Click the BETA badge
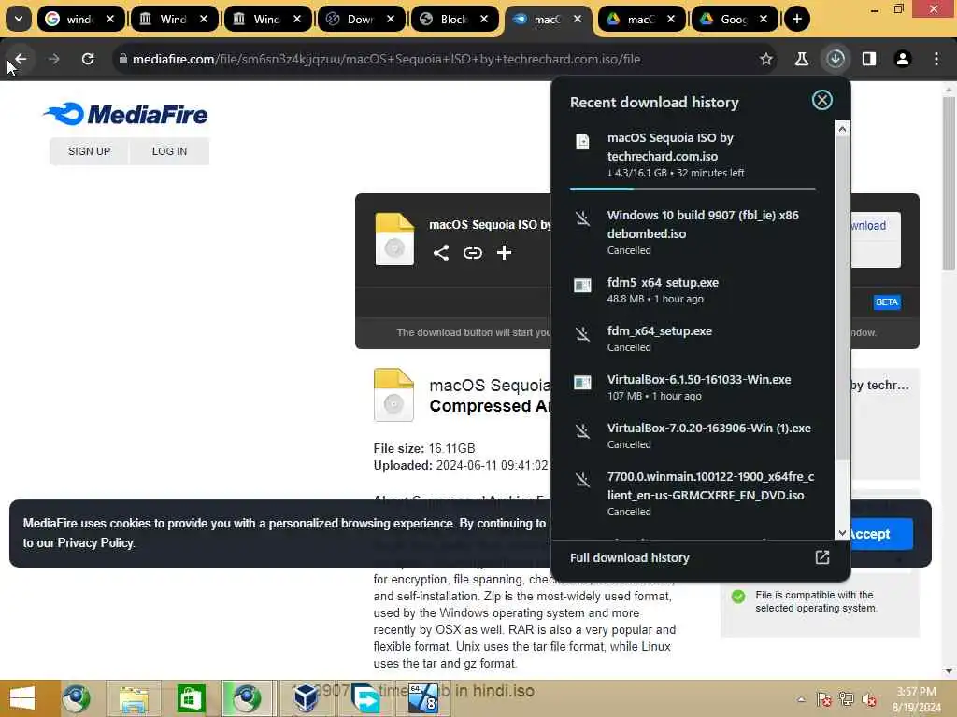 (x=887, y=302)
